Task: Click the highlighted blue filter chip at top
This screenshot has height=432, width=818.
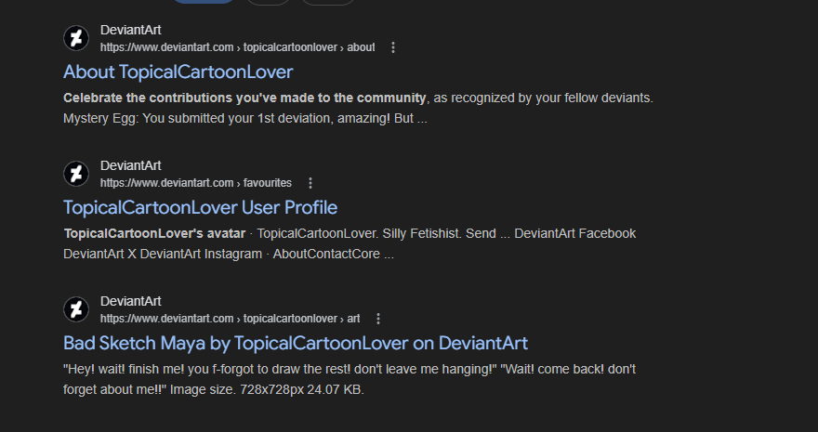Action: click(204, 2)
